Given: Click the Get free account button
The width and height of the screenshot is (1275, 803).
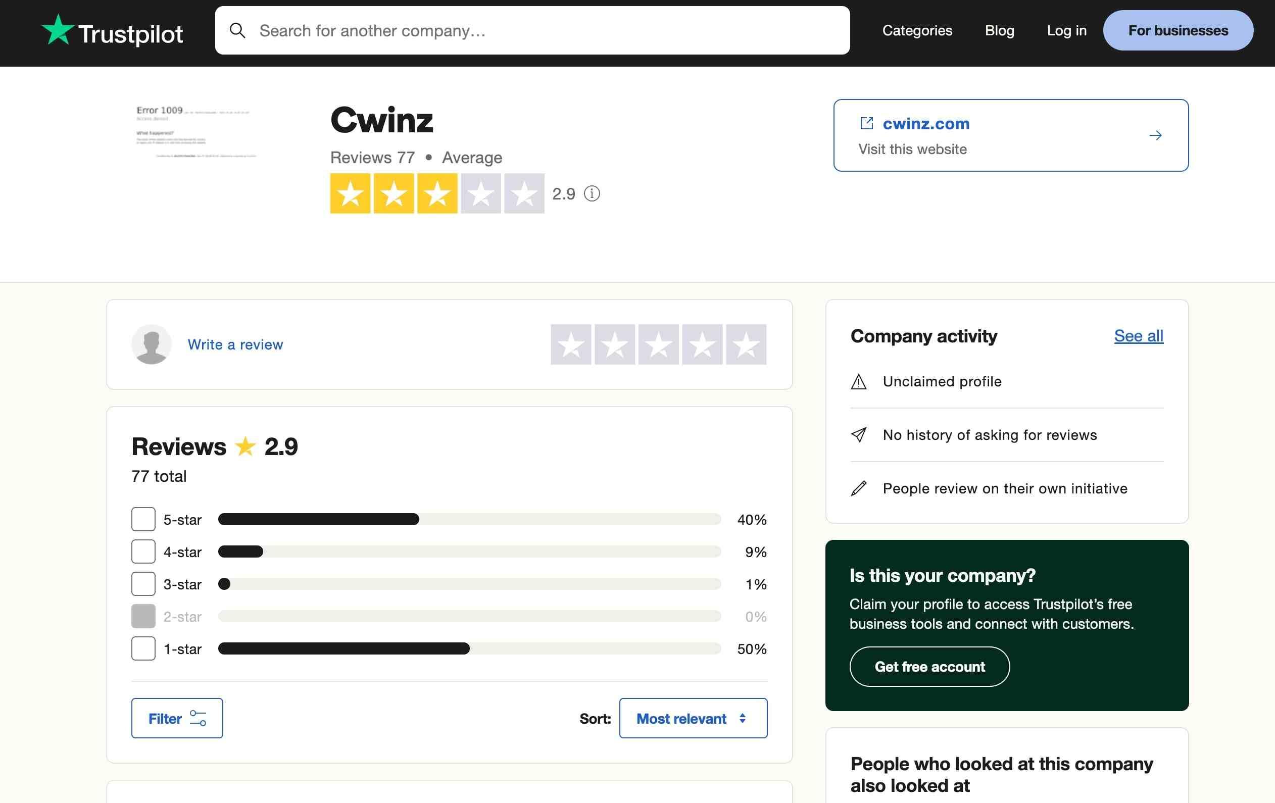Looking at the screenshot, I should (929, 667).
